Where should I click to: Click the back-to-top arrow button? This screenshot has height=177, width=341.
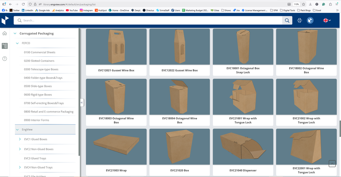332,163
